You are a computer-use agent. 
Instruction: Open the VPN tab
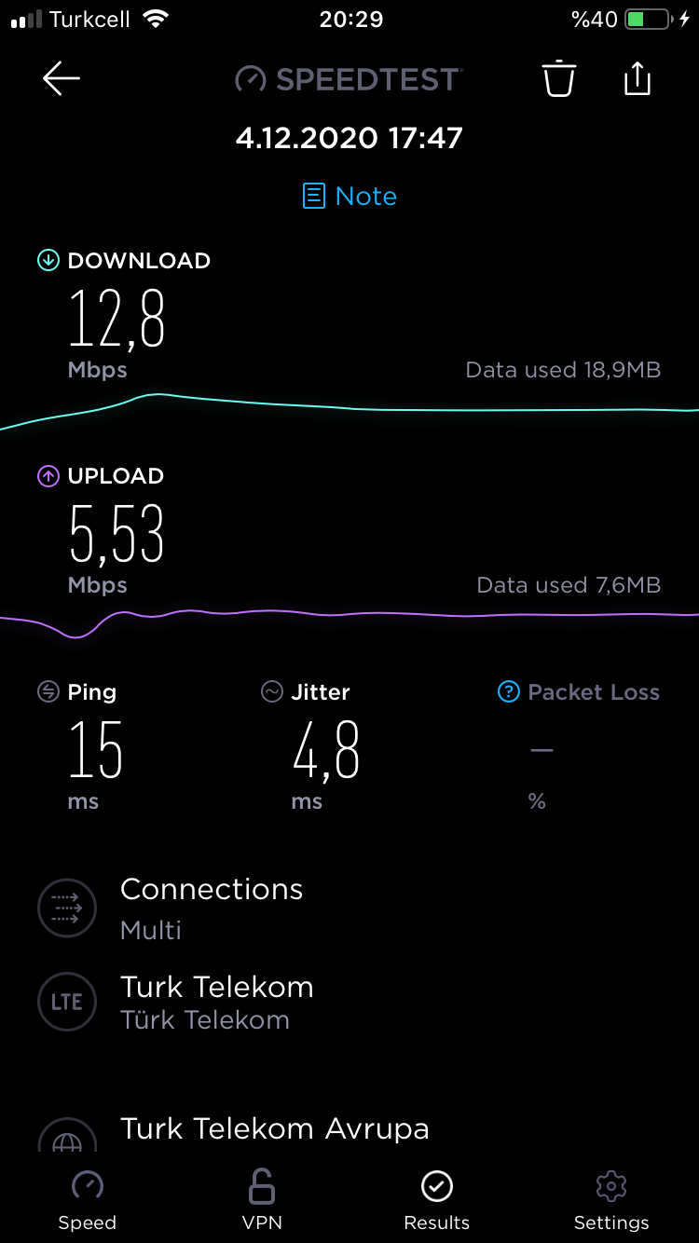pos(262,1202)
